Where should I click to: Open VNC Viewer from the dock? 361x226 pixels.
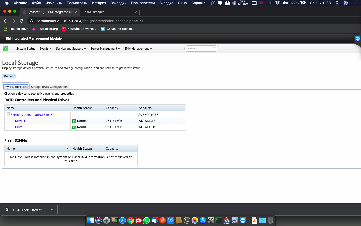171,220
